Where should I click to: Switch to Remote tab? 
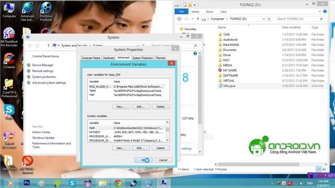[x=161, y=58]
